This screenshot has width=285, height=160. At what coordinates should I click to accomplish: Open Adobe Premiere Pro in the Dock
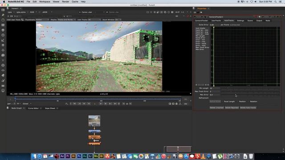(x=68, y=156)
